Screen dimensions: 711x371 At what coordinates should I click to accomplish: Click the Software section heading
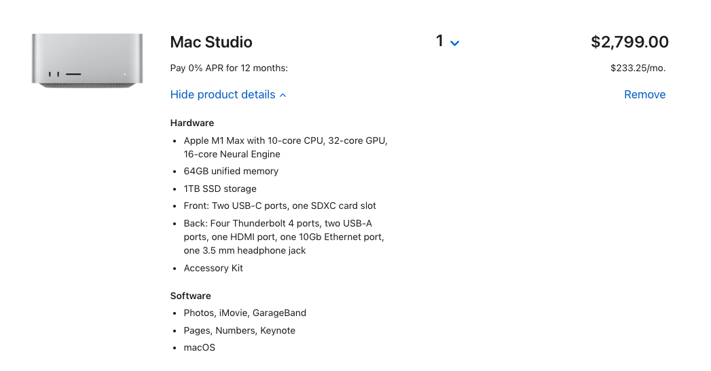point(191,296)
